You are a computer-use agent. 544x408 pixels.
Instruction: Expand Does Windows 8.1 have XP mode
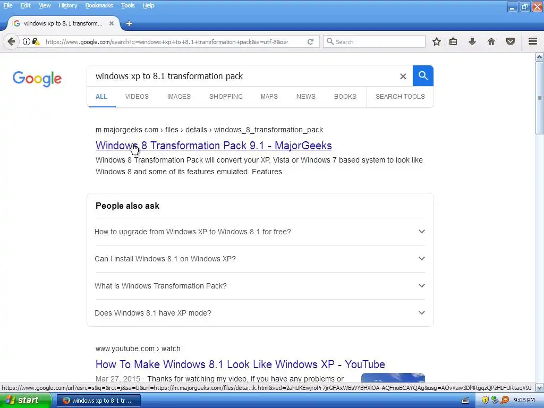pos(260,313)
